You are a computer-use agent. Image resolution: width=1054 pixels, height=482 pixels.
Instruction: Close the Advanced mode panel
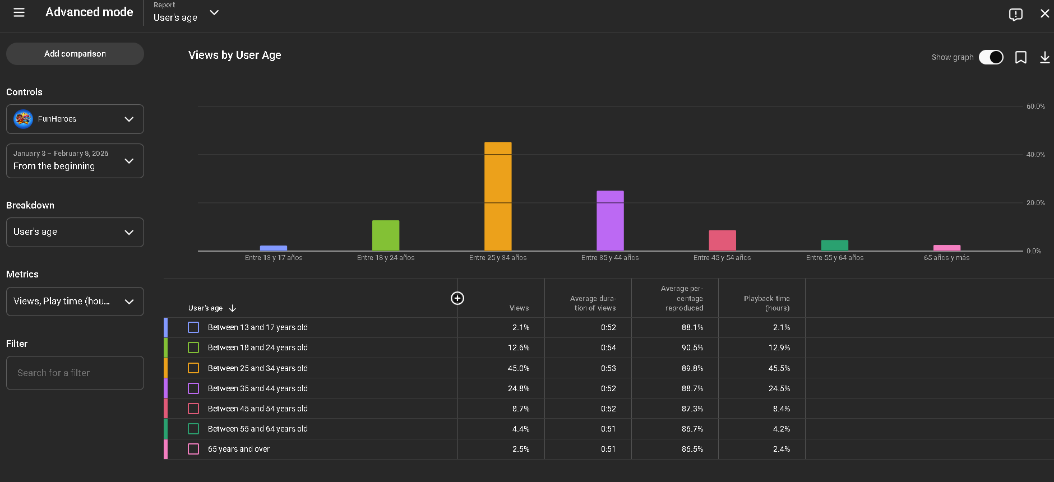point(1044,13)
